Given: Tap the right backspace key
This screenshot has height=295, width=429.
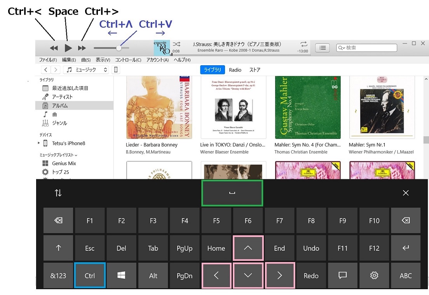Looking at the screenshot, I should tap(406, 220).
